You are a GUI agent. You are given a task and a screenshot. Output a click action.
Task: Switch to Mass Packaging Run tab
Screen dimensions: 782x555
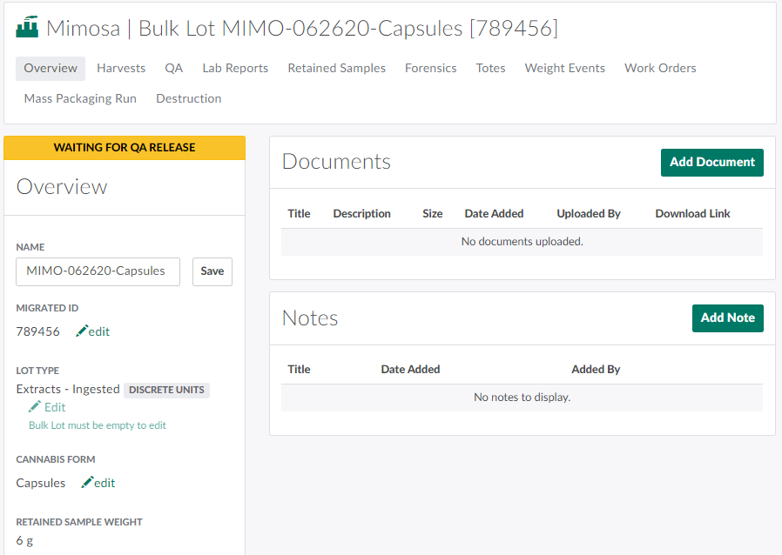click(80, 98)
